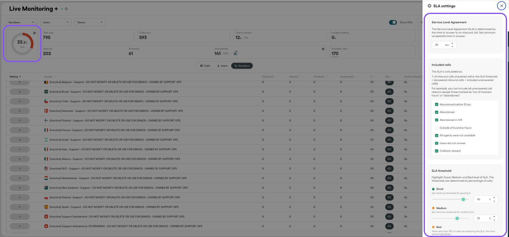Uncheck Users did not answer

[436, 143]
